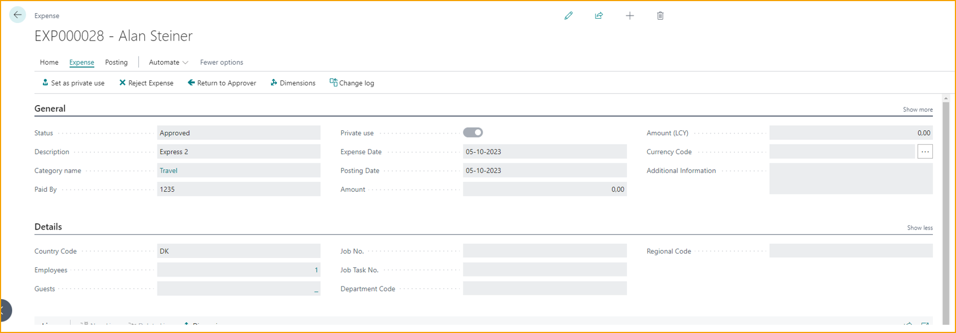Image resolution: width=956 pixels, height=333 pixels.
Task: Click Show less in Details section
Action: click(x=919, y=228)
